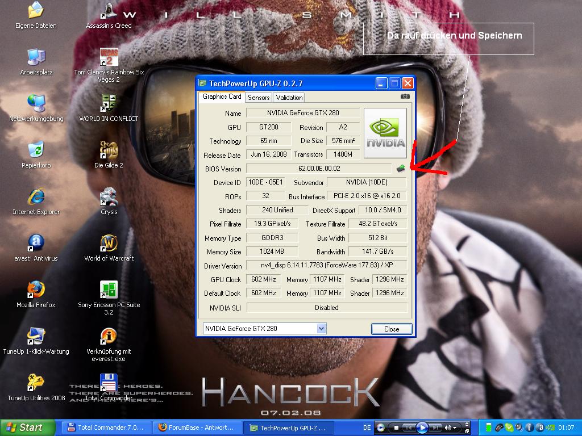Open TuneUp 1-Klick-Wartung shortcut
Screen dimensions: 582x436
[36, 341]
